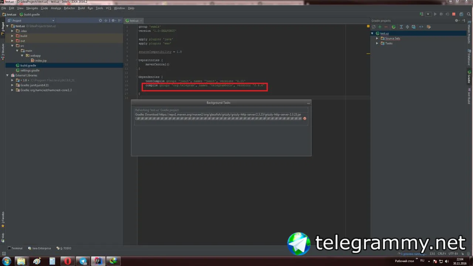Open Gradle settings wrench icon
This screenshot has height=266, width=473.
coord(429,27)
